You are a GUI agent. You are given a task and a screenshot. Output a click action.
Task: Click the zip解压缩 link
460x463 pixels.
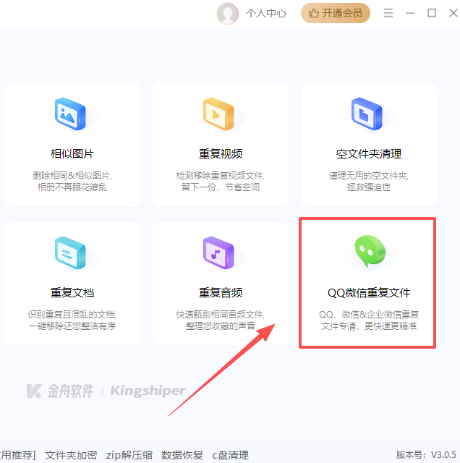tap(129, 455)
